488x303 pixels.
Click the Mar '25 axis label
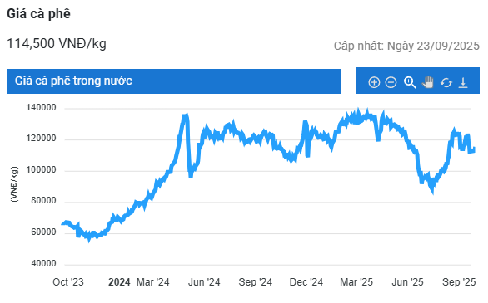tap(356, 282)
